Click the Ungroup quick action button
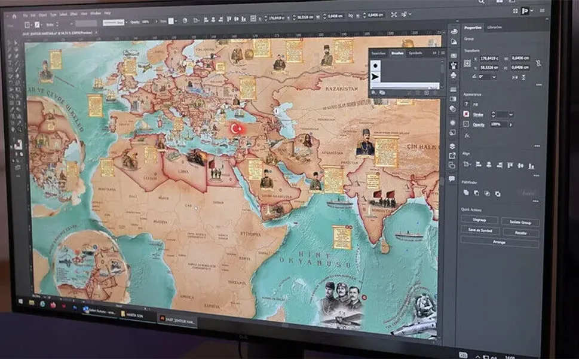579x359 pixels. pos(479,220)
